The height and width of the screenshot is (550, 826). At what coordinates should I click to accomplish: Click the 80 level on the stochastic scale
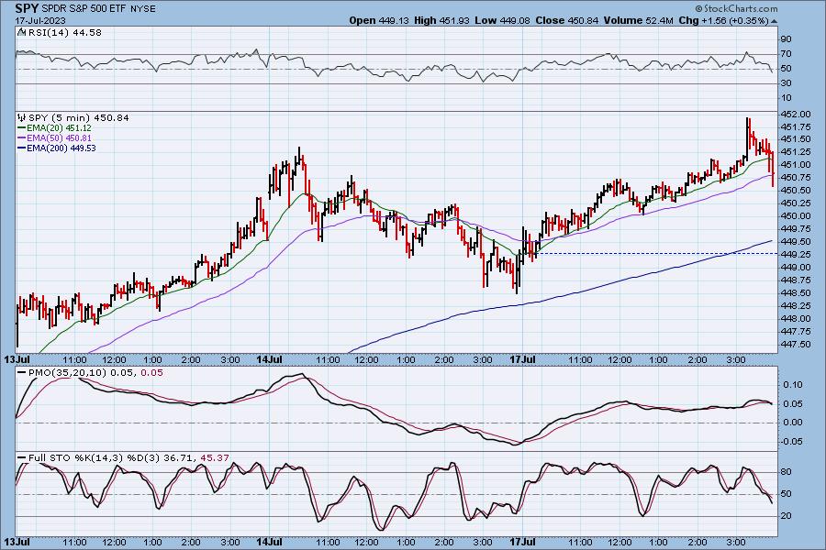[786, 472]
